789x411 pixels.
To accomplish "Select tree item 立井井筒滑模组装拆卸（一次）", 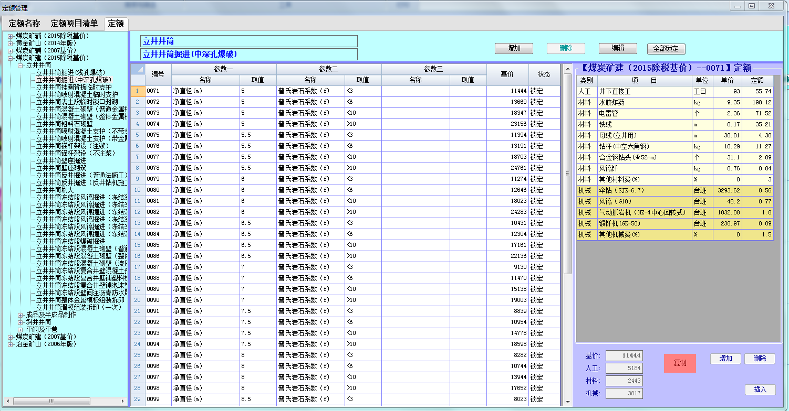I will point(79,307).
